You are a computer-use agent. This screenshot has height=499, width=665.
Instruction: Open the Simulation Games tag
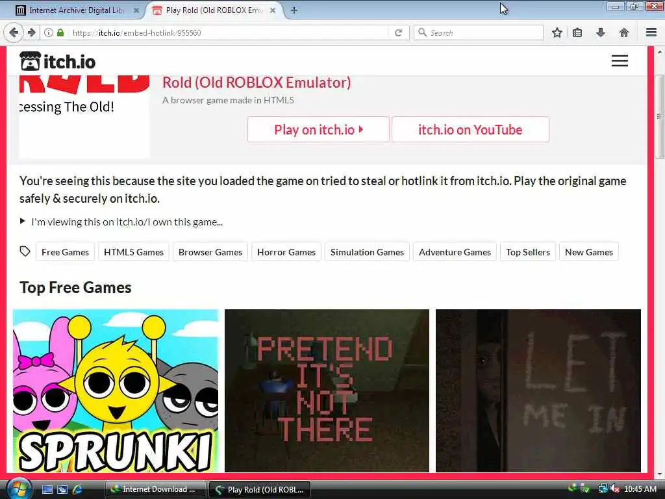[x=368, y=252]
